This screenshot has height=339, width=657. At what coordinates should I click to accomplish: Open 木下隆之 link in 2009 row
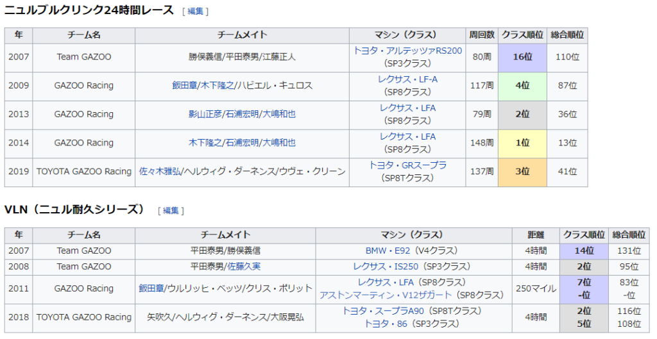click(217, 85)
